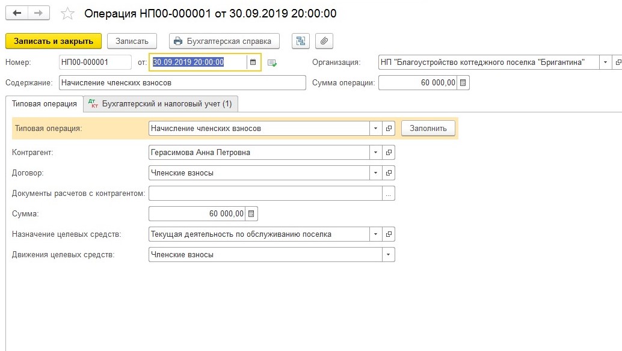Click the paperclip attachments icon
The image size is (622, 351).
click(324, 41)
